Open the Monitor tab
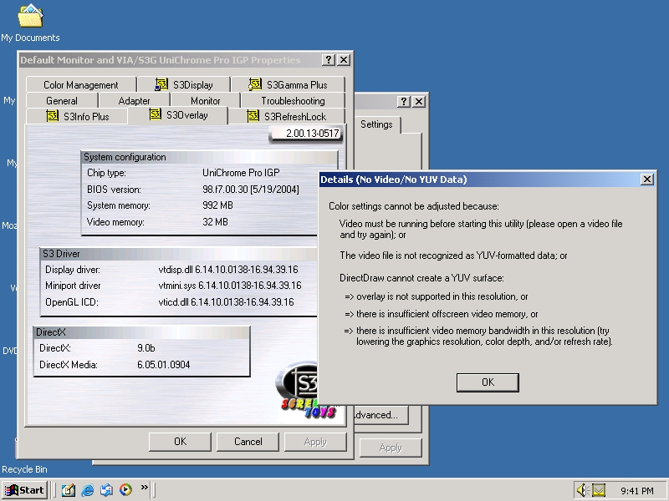The height and width of the screenshot is (501, 669). point(205,101)
